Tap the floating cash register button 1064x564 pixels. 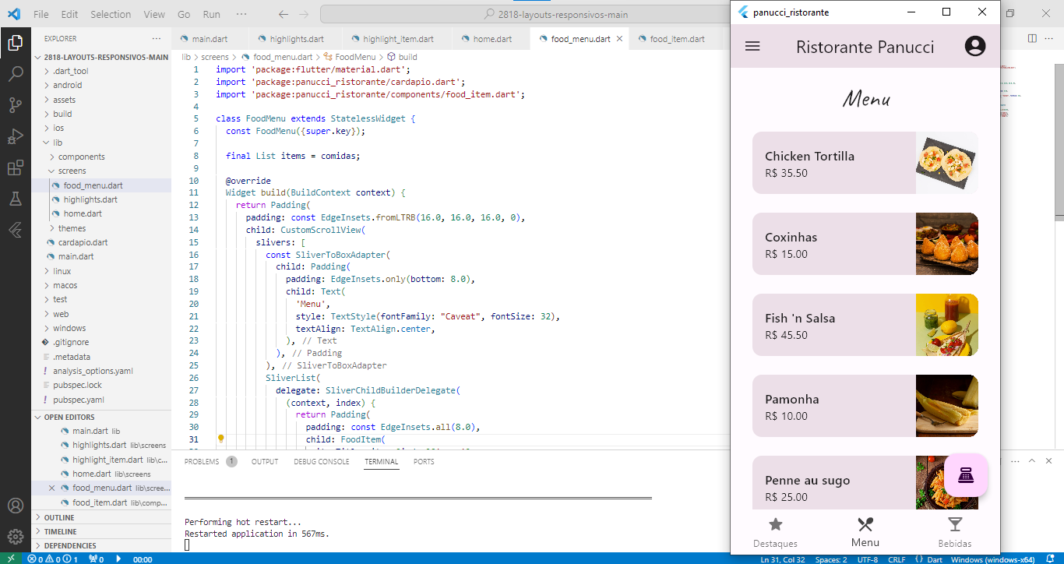[966, 474]
